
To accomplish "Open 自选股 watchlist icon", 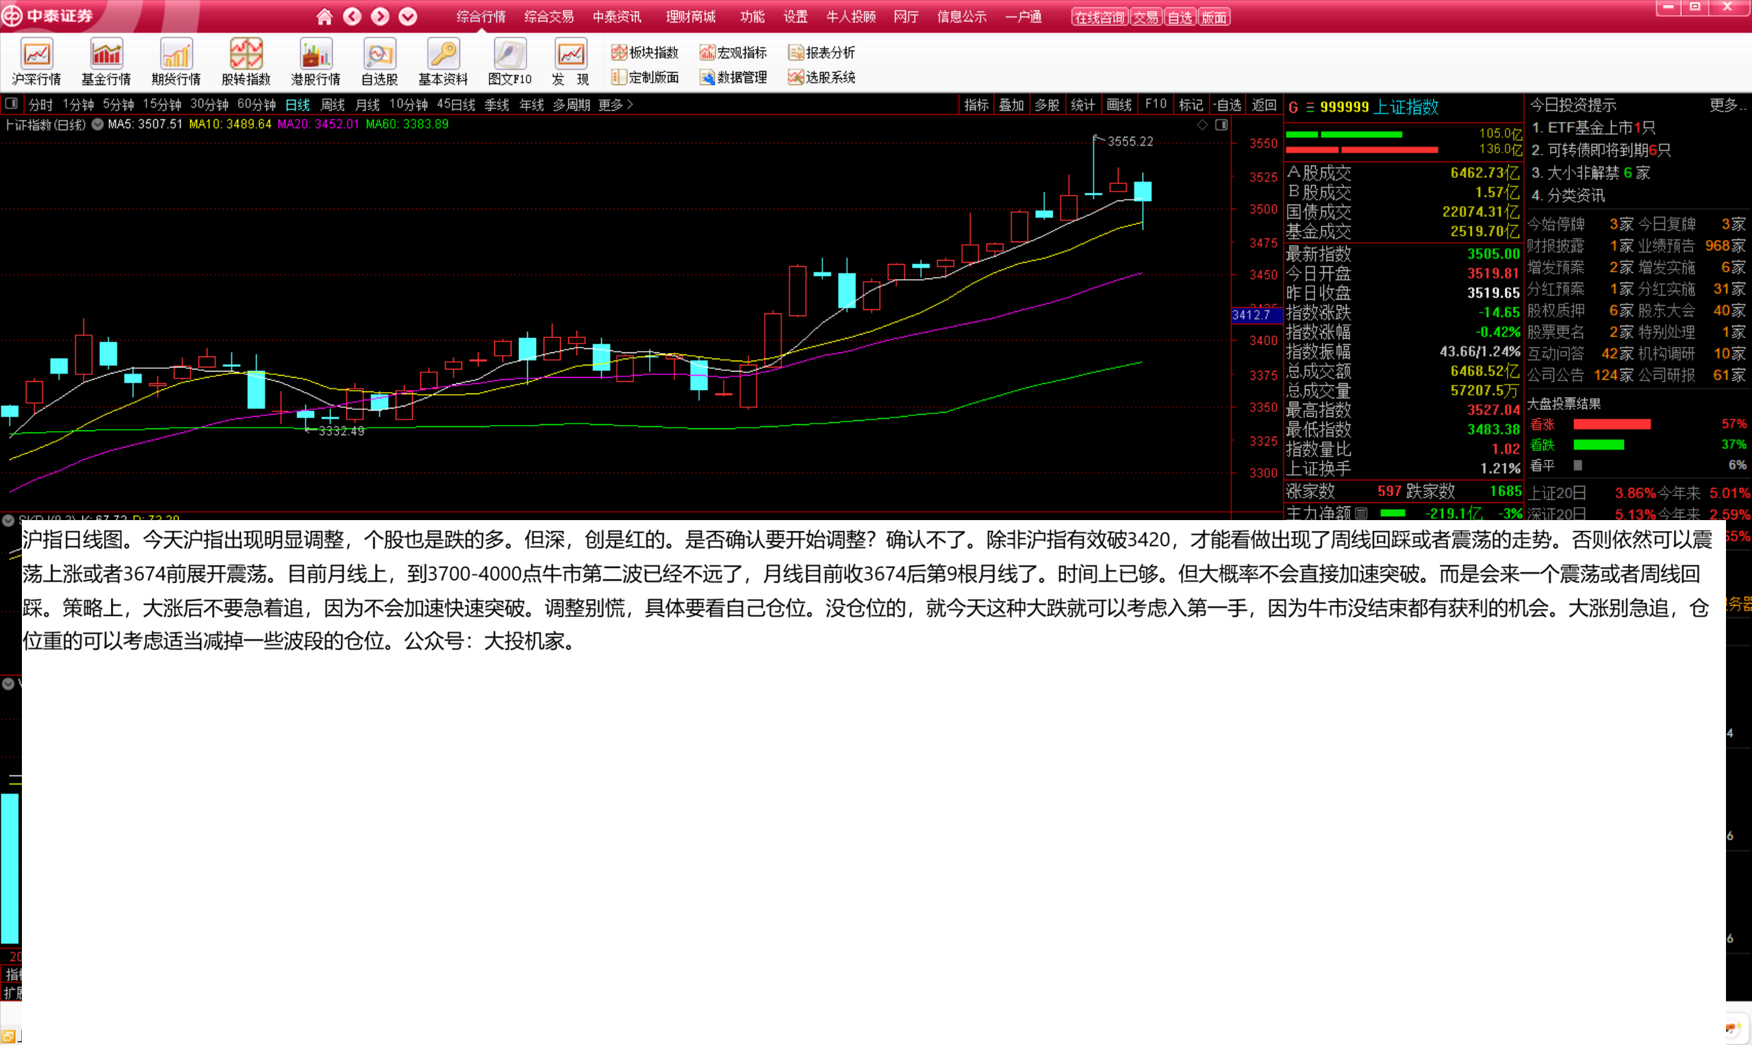I will [x=380, y=63].
